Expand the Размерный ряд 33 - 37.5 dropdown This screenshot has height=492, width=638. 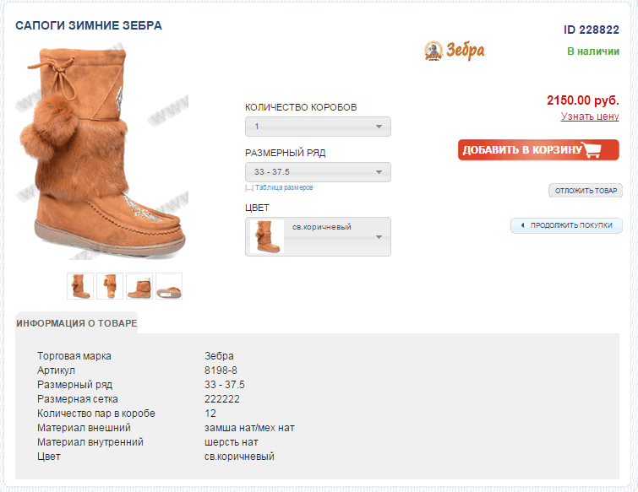318,172
